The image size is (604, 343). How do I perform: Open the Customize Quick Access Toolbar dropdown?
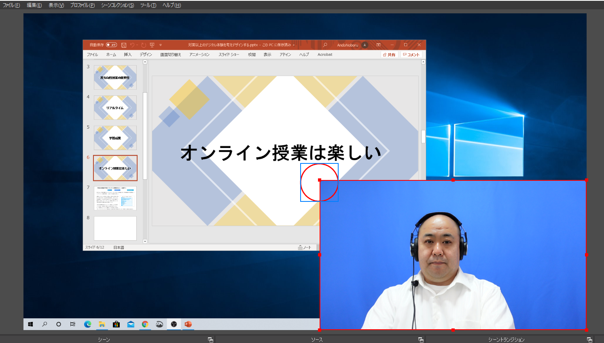(161, 45)
